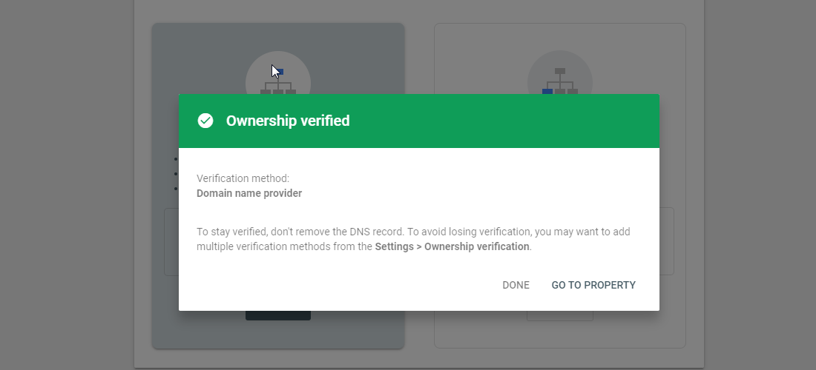Select the URL prefix hierarchy icon on right card

click(x=560, y=81)
